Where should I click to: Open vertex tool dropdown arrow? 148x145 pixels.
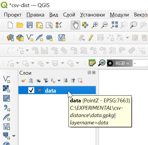tap(127, 38)
